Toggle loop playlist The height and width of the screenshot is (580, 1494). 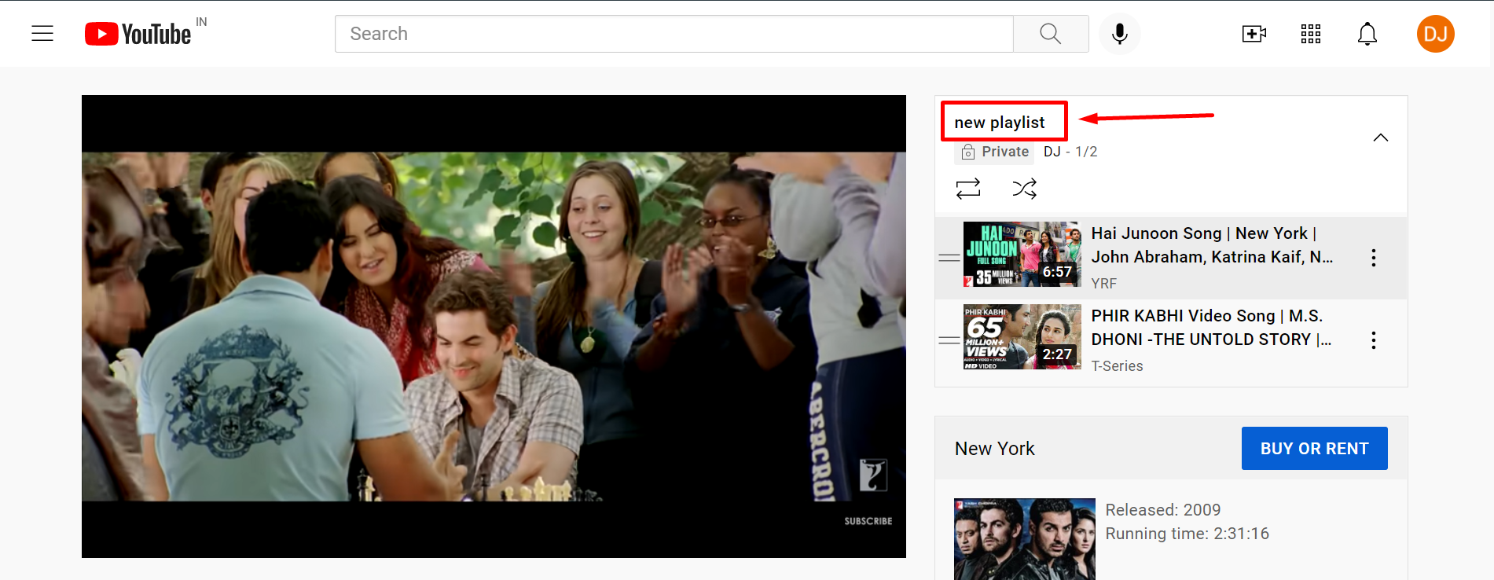(968, 189)
